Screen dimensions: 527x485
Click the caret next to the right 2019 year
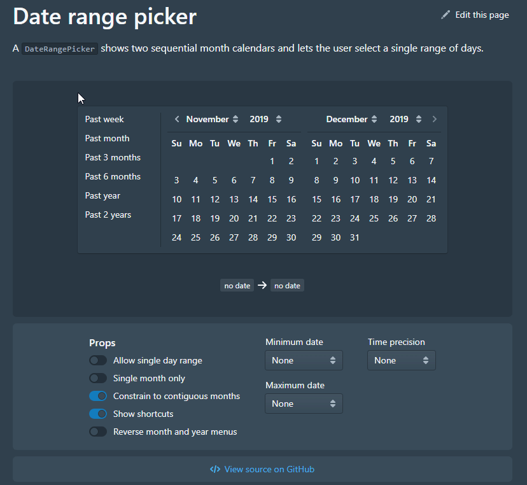click(419, 119)
